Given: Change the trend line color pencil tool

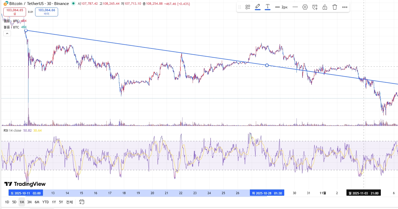Looking at the screenshot, I should (258, 7).
